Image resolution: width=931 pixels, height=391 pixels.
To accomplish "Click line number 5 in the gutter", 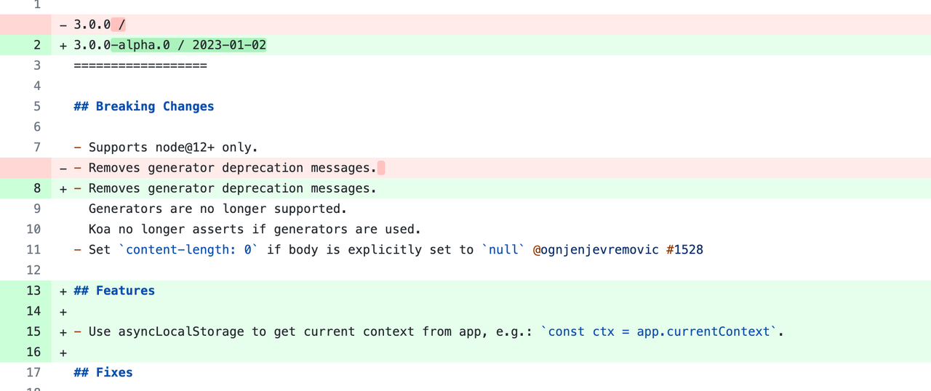I will (37, 106).
